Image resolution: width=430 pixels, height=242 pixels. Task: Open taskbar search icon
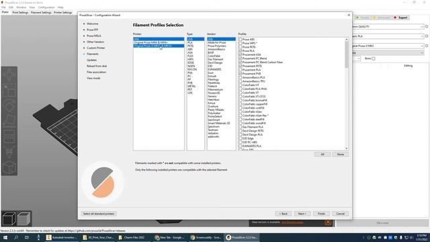click(16, 237)
